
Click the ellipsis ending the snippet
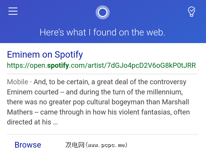click(55, 122)
